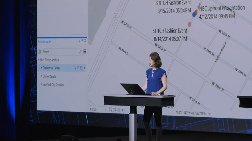Click the magnifier icon in Bookmarks search box
The height and width of the screenshot is (141, 252).
coord(80,51)
